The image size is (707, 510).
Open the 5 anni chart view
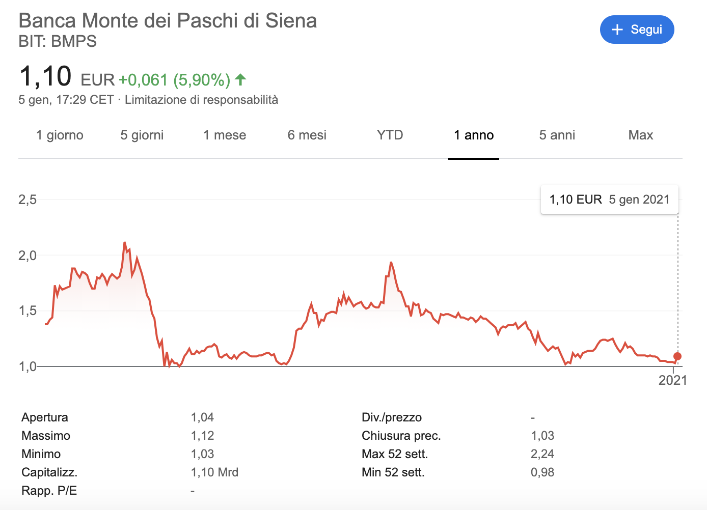pos(557,135)
